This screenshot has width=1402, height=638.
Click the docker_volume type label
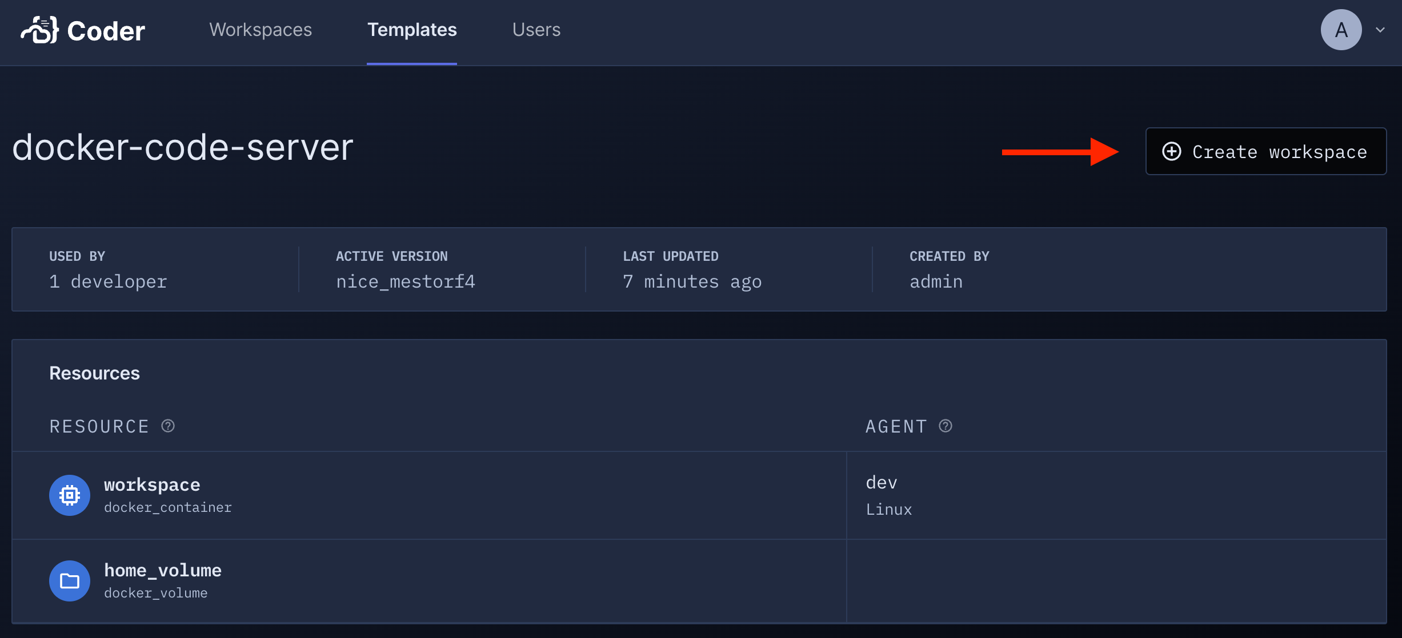156,593
